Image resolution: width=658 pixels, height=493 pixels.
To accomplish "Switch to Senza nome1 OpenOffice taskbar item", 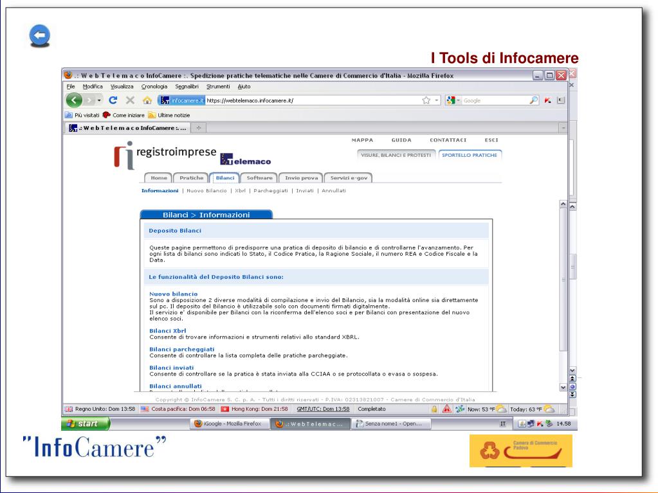I will (x=392, y=424).
